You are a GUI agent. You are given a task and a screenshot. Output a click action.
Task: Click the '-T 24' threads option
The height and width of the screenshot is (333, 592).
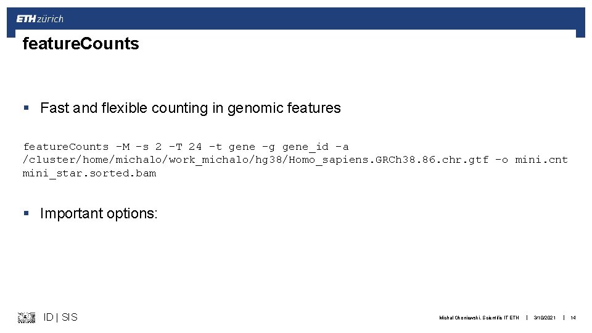[x=186, y=147]
